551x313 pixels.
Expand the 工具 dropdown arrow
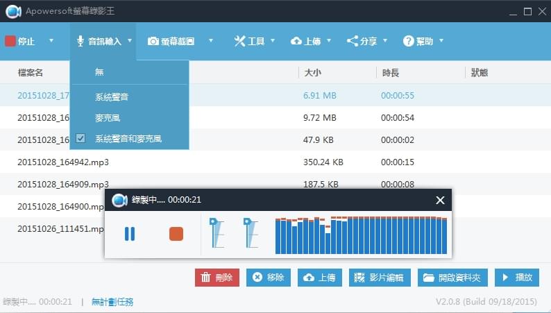pyautogui.click(x=273, y=41)
